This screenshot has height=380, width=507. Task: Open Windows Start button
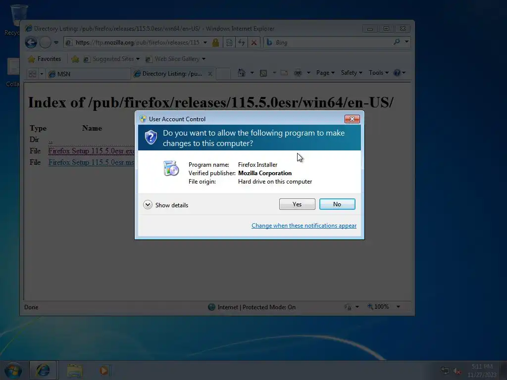tap(13, 371)
